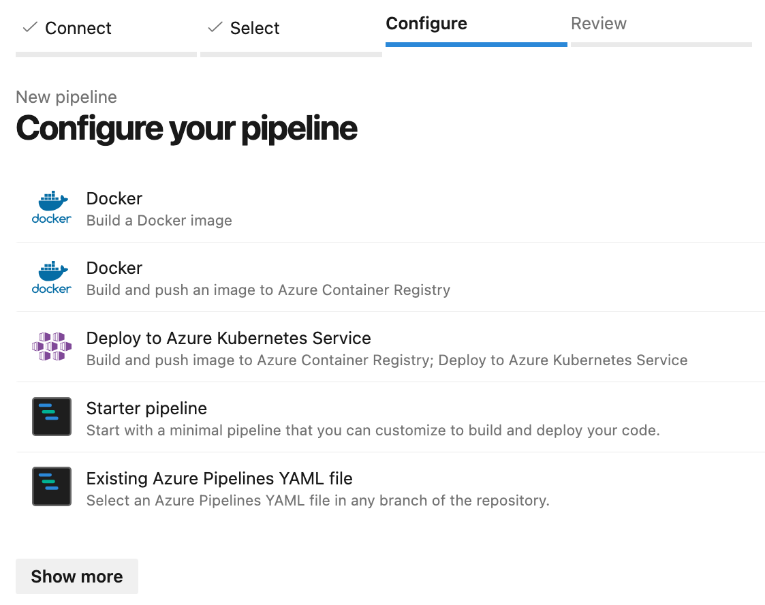
Task: Select the Starter pipeline template
Action: 390,417
